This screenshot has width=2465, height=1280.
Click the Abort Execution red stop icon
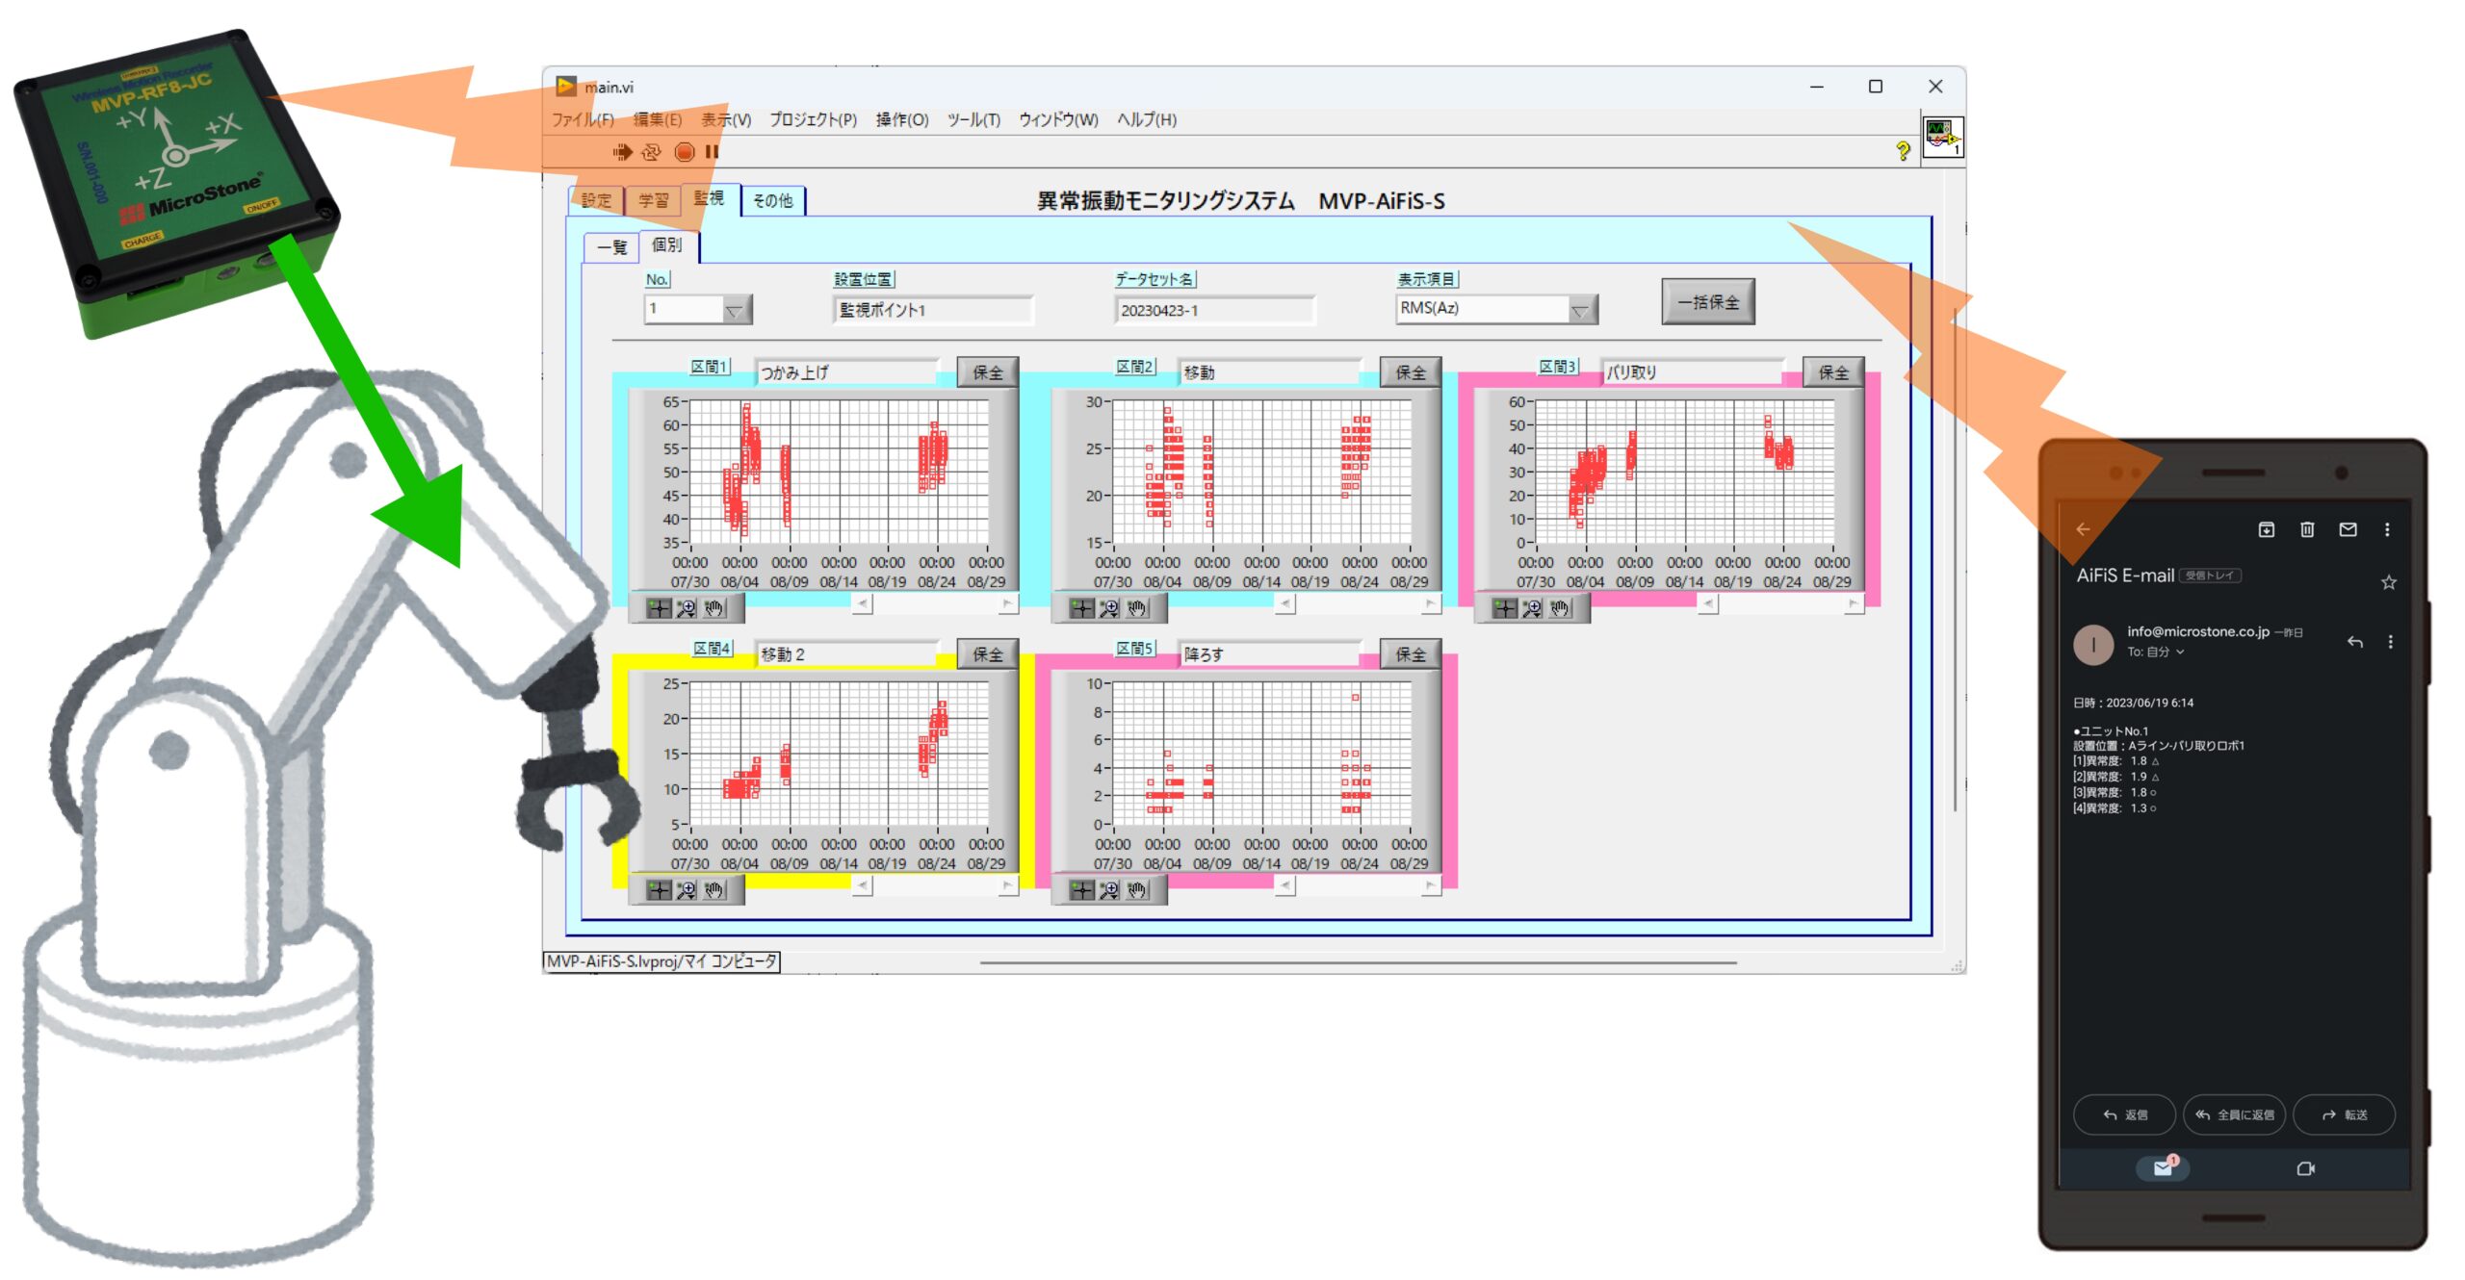coord(685,152)
